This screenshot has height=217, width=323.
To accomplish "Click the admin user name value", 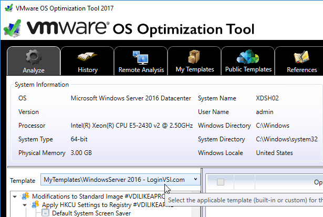I will pyautogui.click(x=265, y=112).
